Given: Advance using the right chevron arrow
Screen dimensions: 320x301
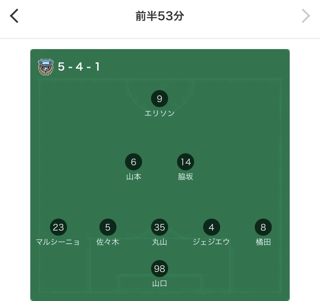Looking at the screenshot, I should point(306,16).
